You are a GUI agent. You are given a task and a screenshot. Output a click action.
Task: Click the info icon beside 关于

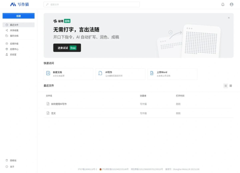tap(7, 167)
